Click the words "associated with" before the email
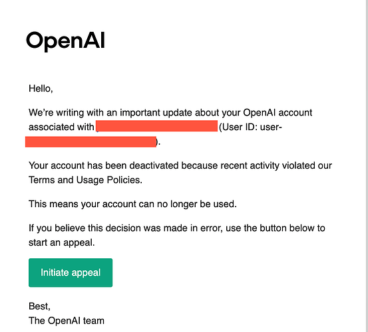368x332 pixels. tap(61, 127)
